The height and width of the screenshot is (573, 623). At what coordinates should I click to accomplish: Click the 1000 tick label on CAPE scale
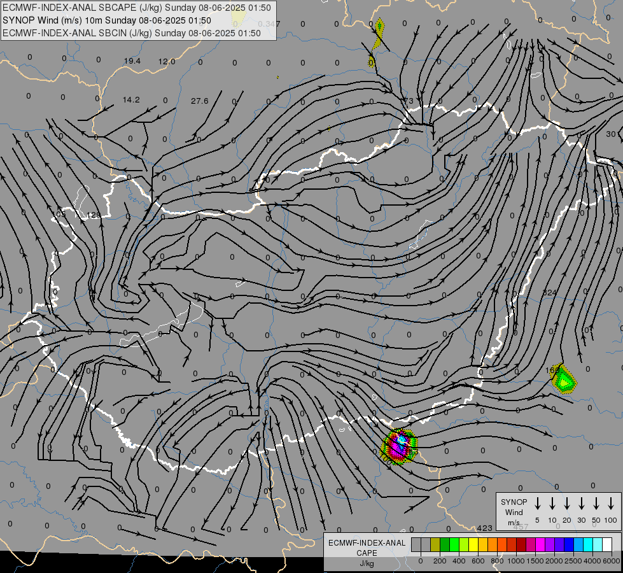[515, 561]
